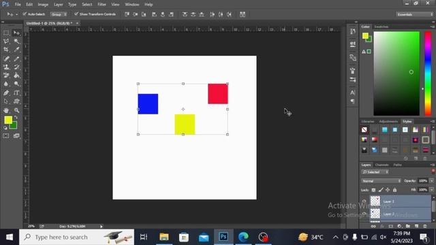Click the hue slider in Color panel
The image size is (436, 245).
(428, 73)
